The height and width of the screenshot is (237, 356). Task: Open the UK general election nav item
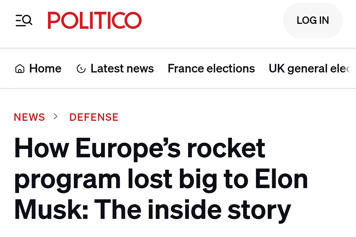309,68
